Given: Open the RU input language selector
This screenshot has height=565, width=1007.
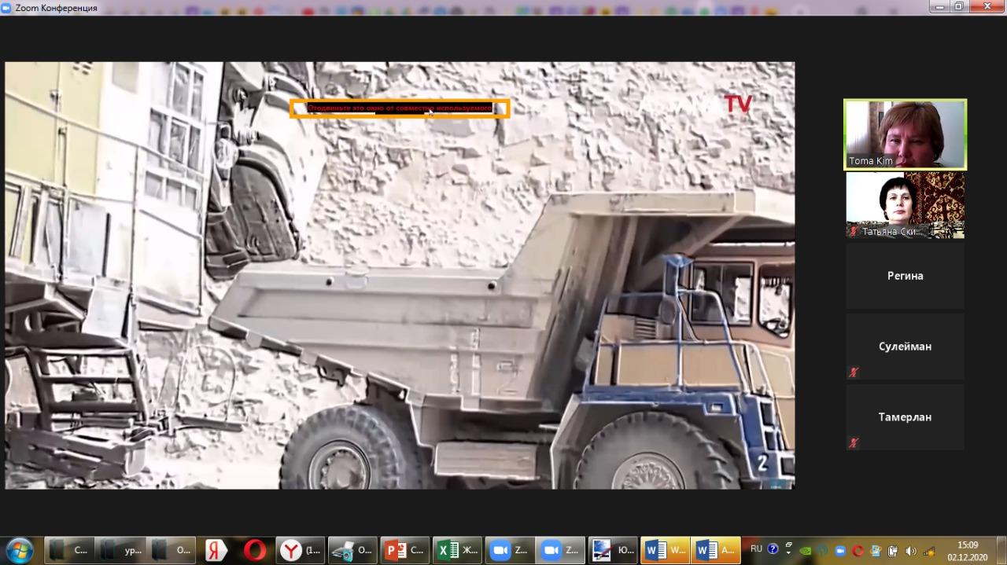Looking at the screenshot, I should [756, 549].
